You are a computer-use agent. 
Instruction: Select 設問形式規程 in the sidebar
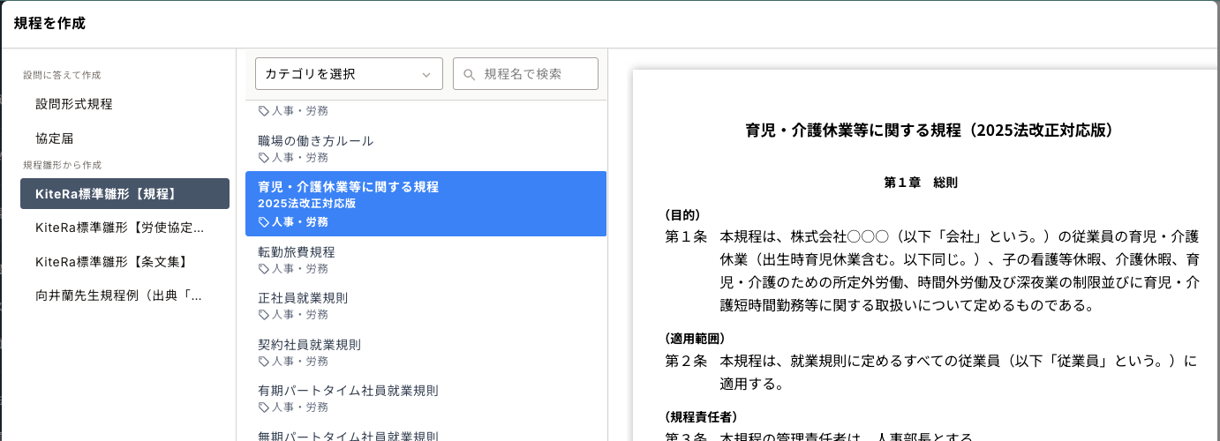74,104
